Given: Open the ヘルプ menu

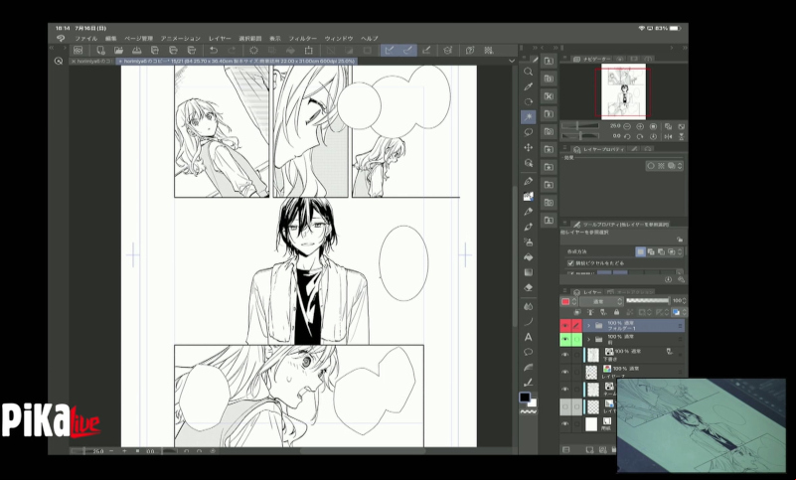Looking at the screenshot, I should coord(370,38).
